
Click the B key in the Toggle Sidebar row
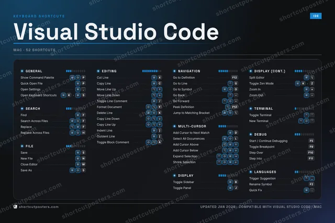(236, 182)
